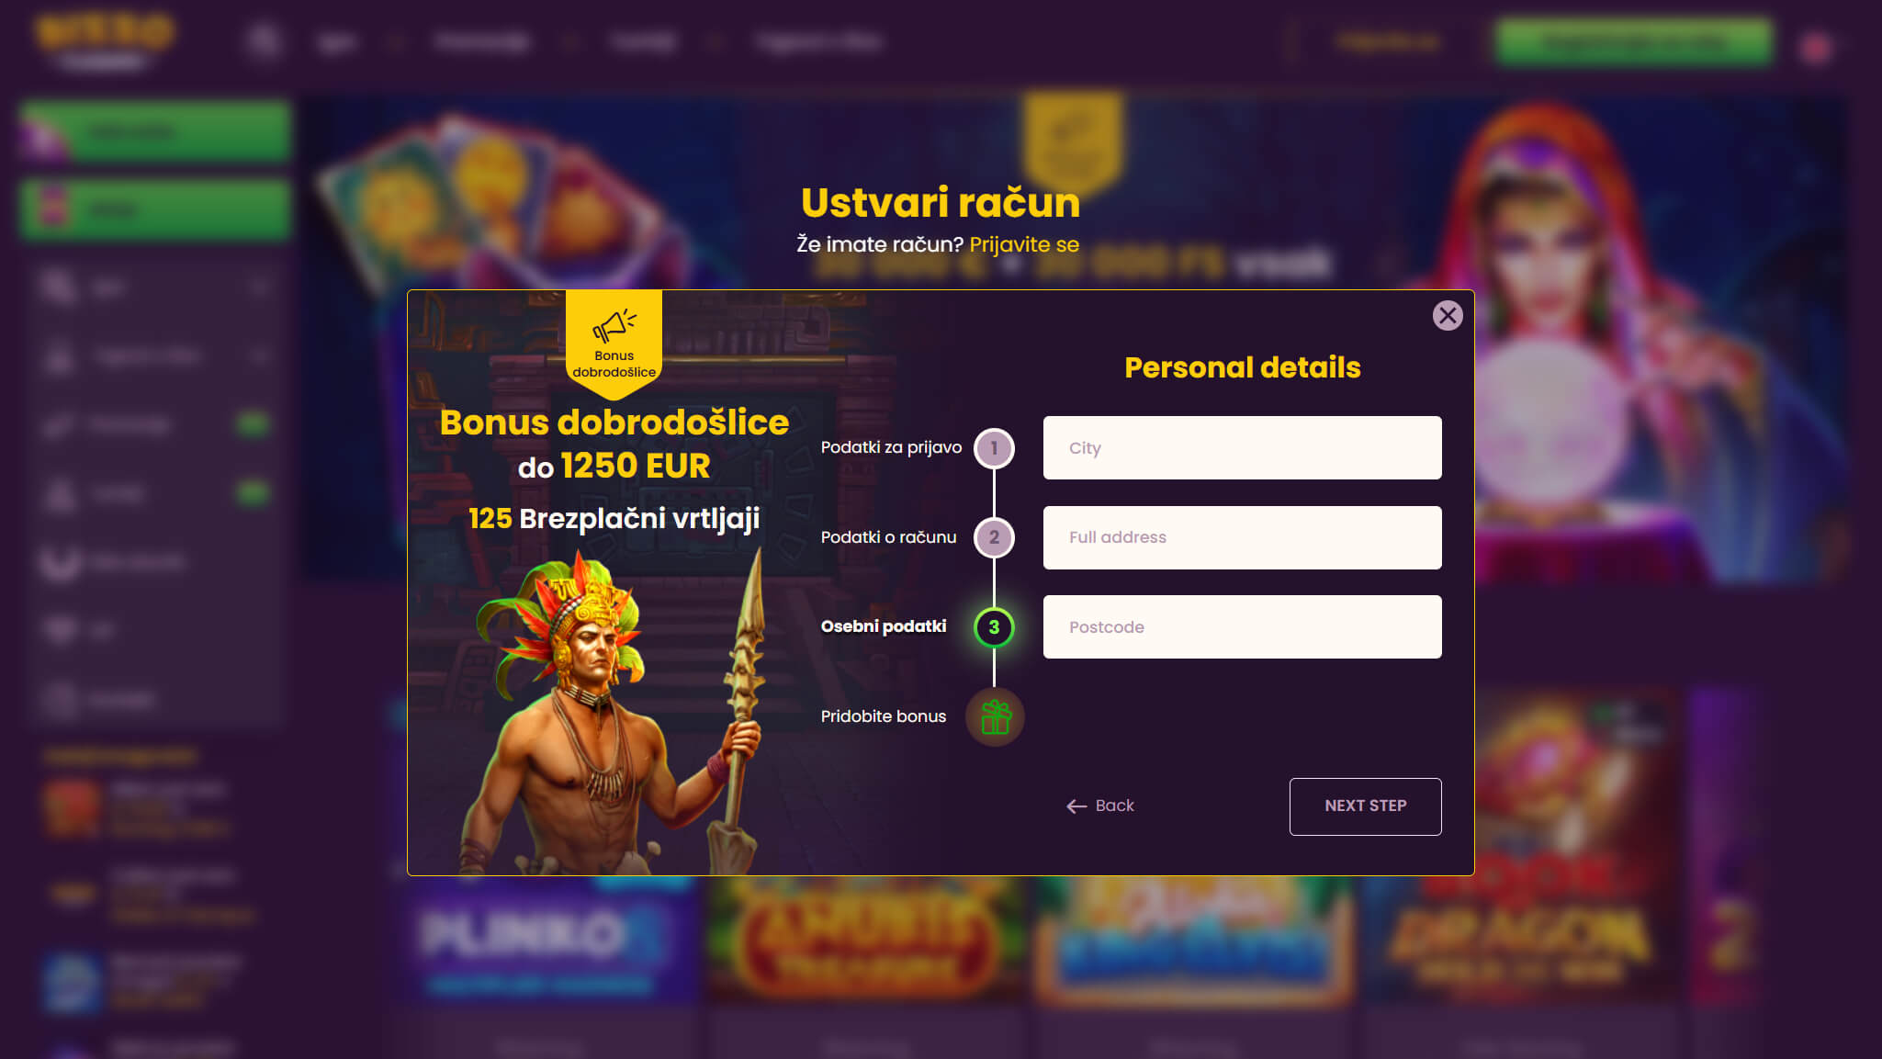Image resolution: width=1882 pixels, height=1059 pixels.
Task: Select step 2 circle Podatki o računu
Action: [994, 537]
